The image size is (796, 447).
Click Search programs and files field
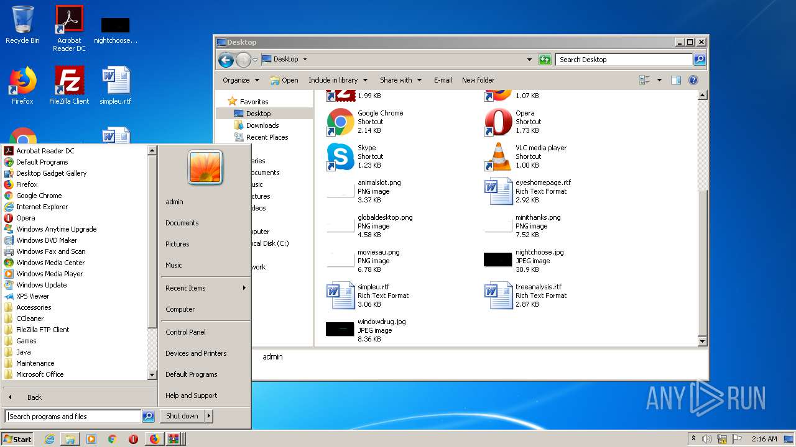click(x=73, y=417)
